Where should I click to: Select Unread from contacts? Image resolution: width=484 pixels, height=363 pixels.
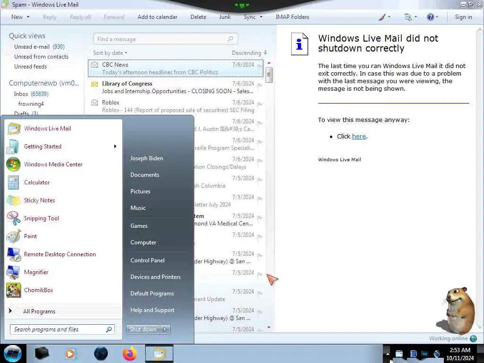click(x=41, y=57)
